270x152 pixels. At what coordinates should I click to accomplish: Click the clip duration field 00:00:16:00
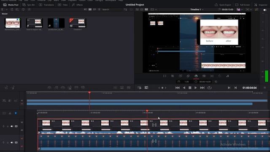tap(205, 82)
